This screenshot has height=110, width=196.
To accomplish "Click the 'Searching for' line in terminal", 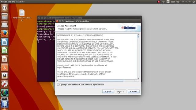I will pyautogui.click(x=46, y=34).
